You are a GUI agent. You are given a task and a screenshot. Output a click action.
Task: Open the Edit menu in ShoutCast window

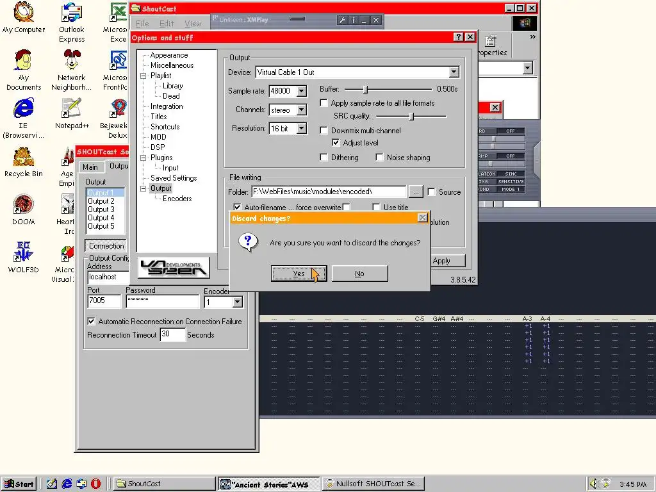click(x=167, y=24)
